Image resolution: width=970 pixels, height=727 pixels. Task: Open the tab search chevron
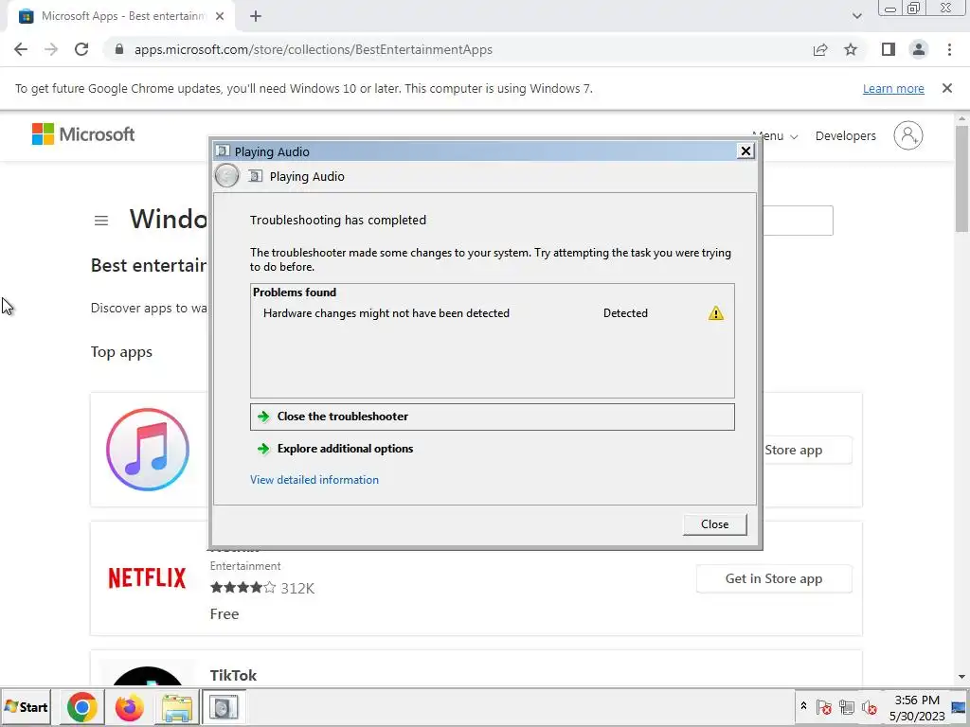[x=856, y=16]
